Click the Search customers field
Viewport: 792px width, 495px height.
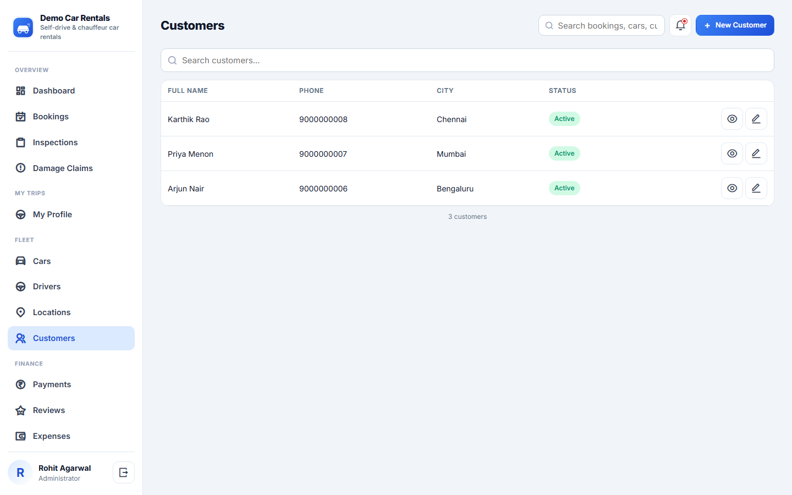tap(468, 61)
